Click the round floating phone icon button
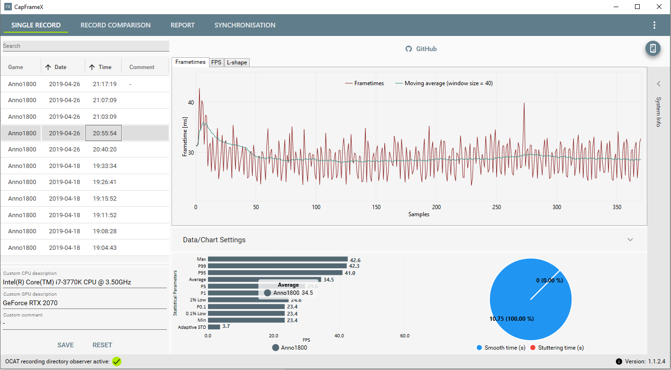This screenshot has height=370, width=671. 653,48
